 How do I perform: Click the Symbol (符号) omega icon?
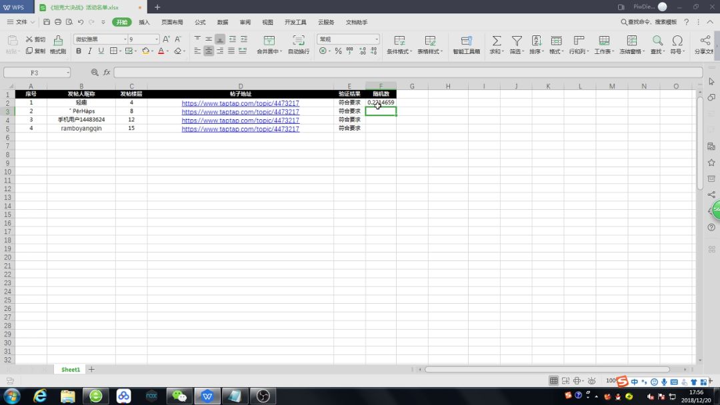(677, 41)
